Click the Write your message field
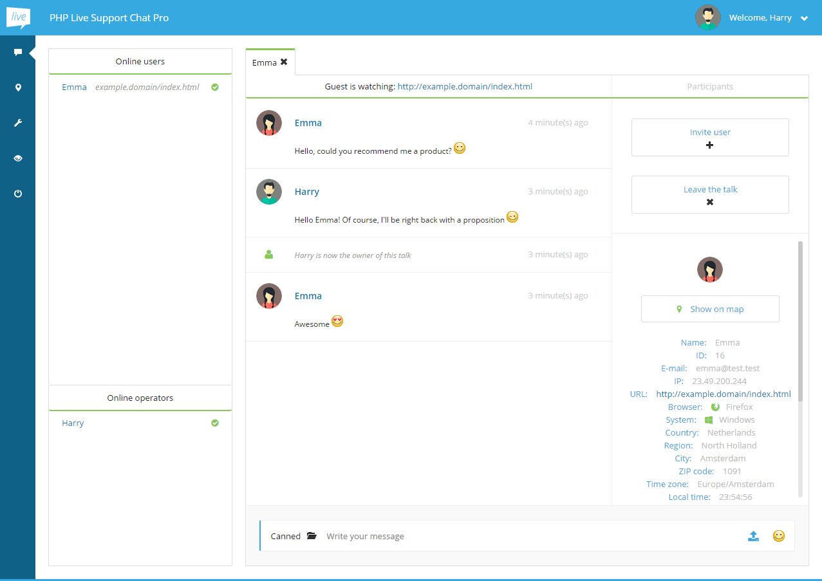This screenshot has height=581, width=822. click(528, 536)
